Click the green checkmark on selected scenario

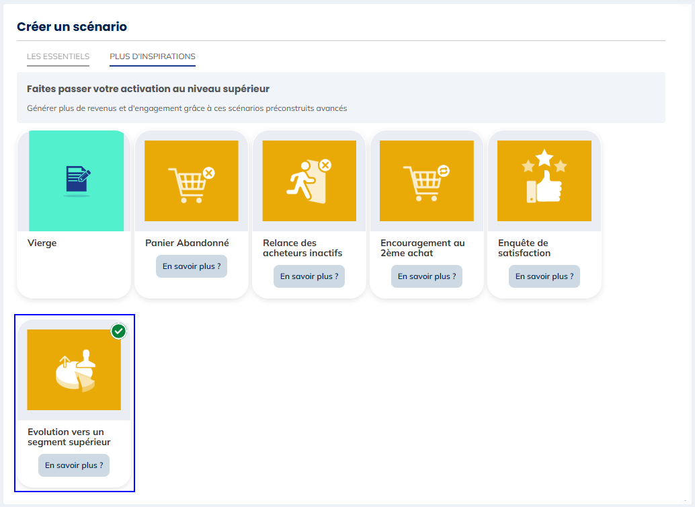tap(119, 331)
